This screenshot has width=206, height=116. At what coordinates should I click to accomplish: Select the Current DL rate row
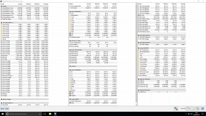(x=162, y=85)
